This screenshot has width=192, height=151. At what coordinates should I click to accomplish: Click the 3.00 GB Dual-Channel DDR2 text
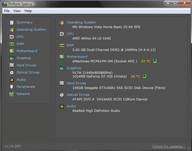(x=114, y=50)
